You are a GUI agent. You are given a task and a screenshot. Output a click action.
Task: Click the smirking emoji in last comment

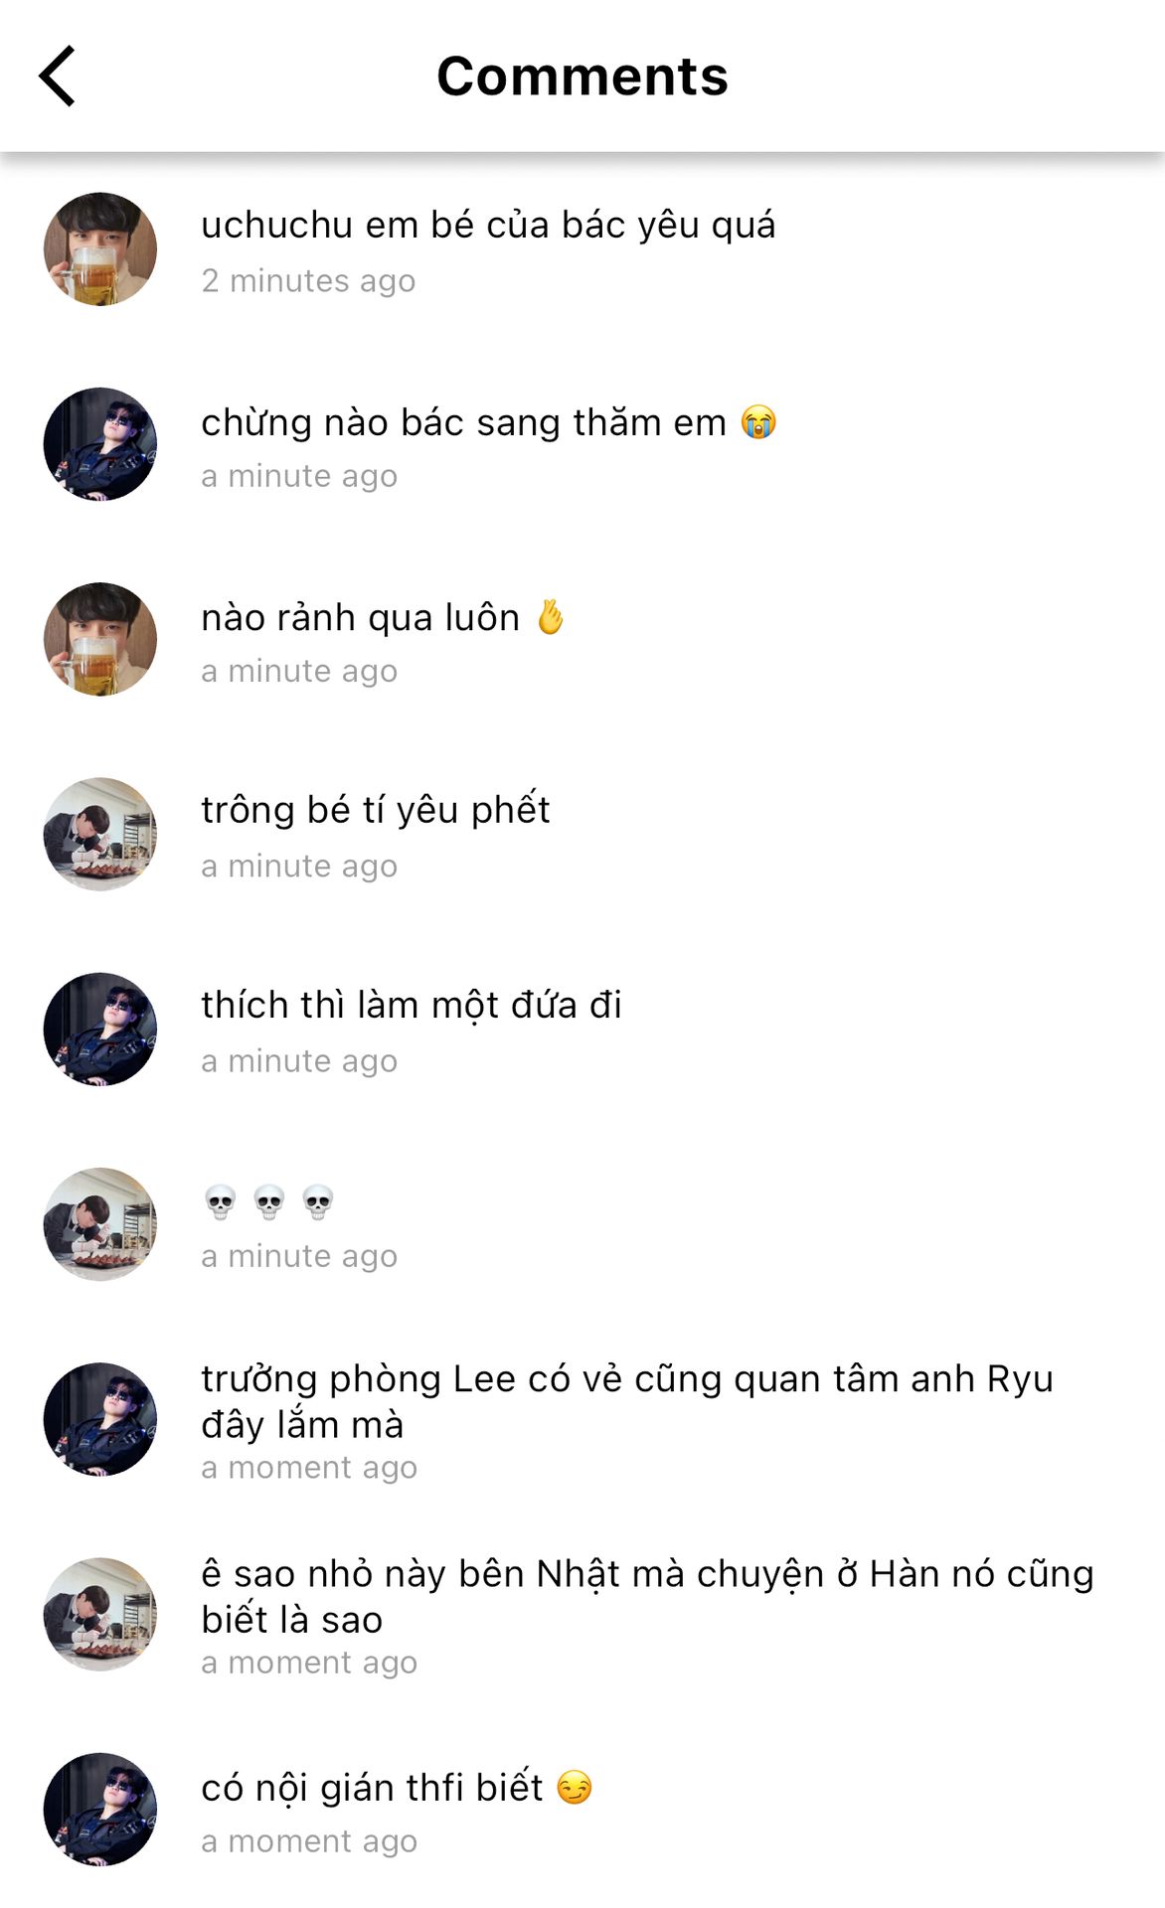pos(575,1787)
